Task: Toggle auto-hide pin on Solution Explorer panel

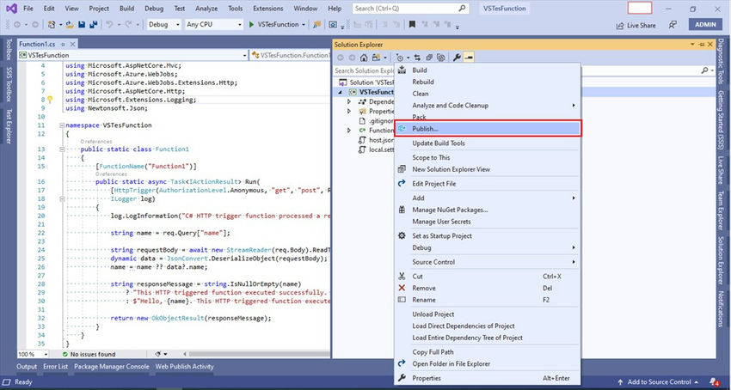Action: click(703, 44)
